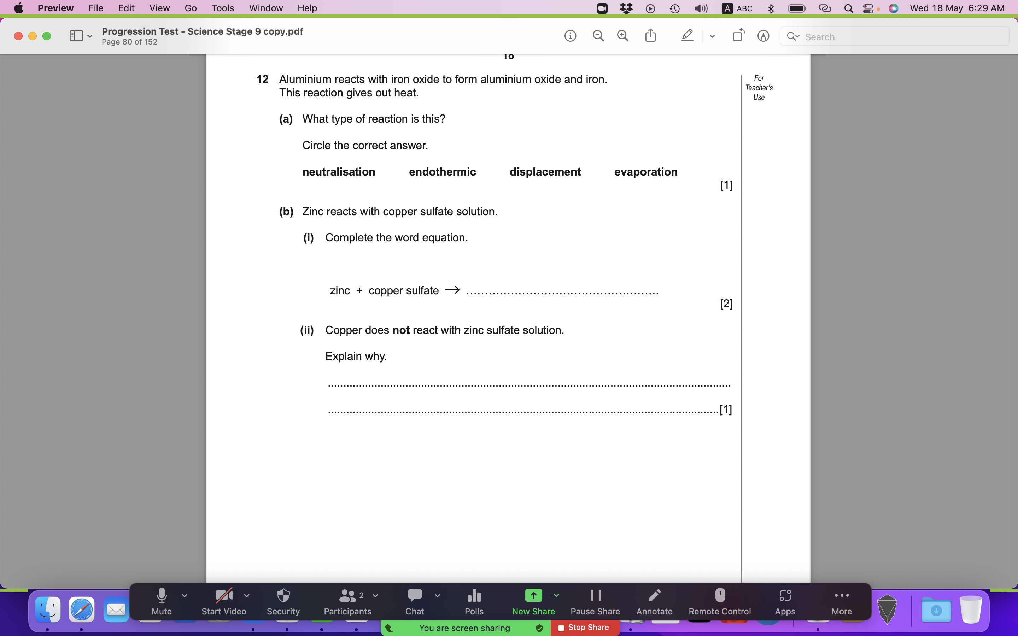This screenshot has width=1018, height=636.
Task: Open the Dropbox menu bar icon
Action: pos(626,8)
